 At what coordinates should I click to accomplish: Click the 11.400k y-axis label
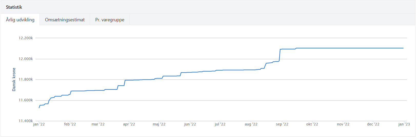tap(26, 121)
